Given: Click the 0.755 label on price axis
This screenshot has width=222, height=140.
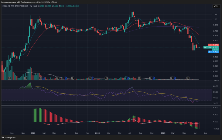Looking at the screenshot, I should click(216, 31).
